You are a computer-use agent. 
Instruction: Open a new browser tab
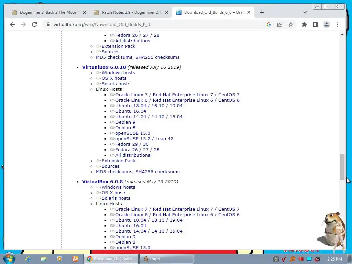tap(262, 12)
